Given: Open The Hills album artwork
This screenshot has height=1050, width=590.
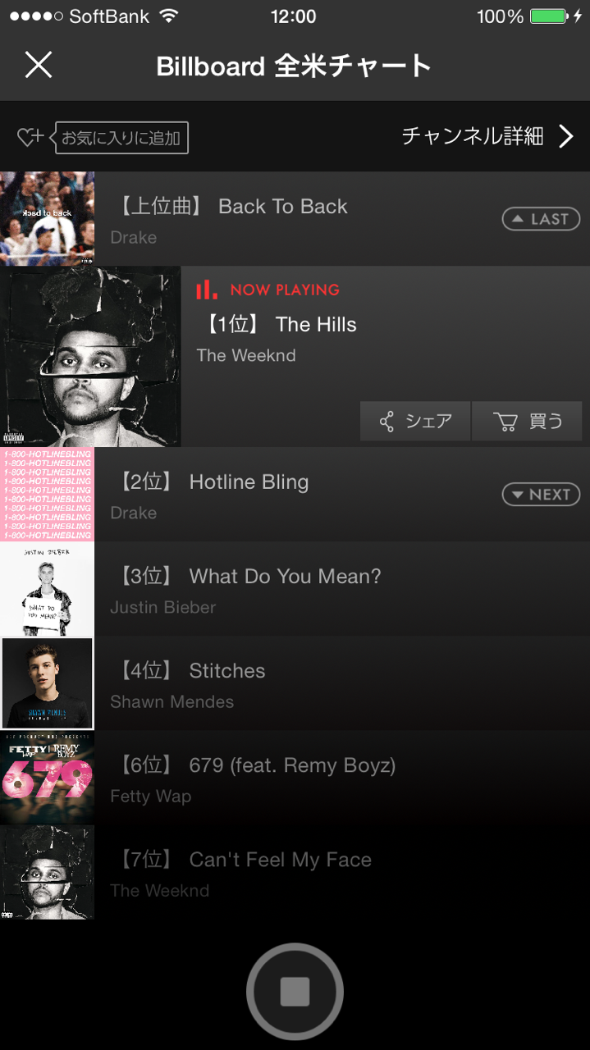Looking at the screenshot, I should [x=90, y=357].
